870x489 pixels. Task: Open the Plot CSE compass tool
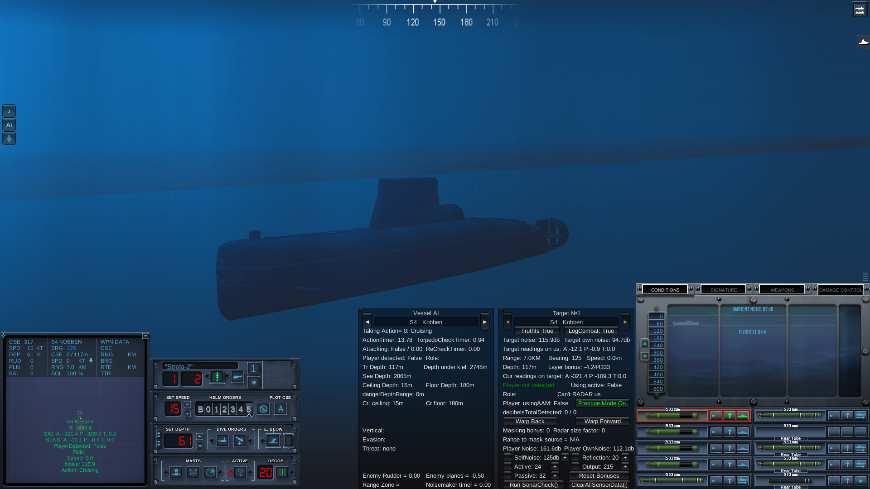tap(281, 409)
